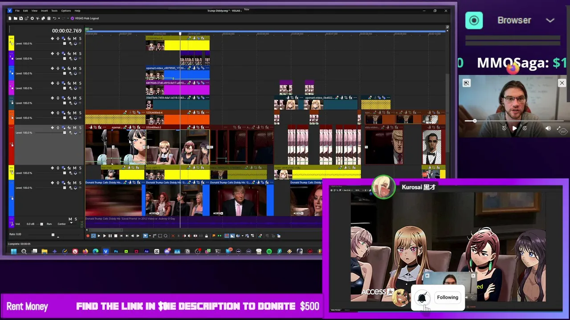This screenshot has width=570, height=320.
Task: Click the Pause button in transport bar
Action: 110,236
